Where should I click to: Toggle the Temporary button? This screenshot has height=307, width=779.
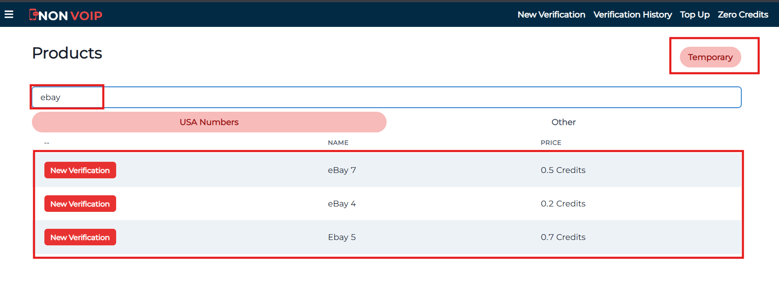pyautogui.click(x=710, y=57)
